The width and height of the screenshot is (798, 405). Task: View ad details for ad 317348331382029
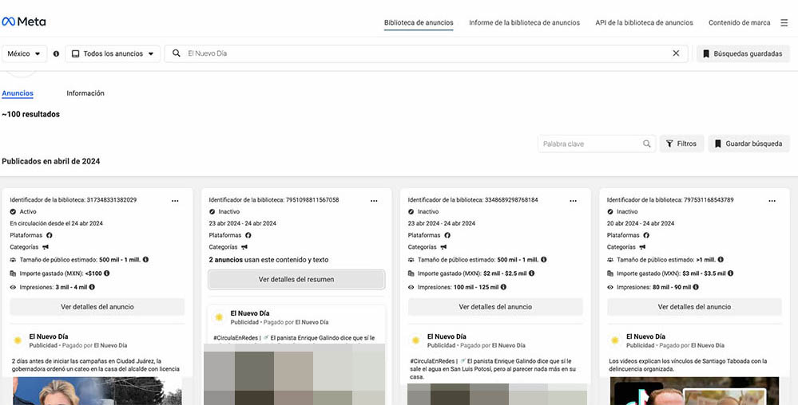coord(97,307)
